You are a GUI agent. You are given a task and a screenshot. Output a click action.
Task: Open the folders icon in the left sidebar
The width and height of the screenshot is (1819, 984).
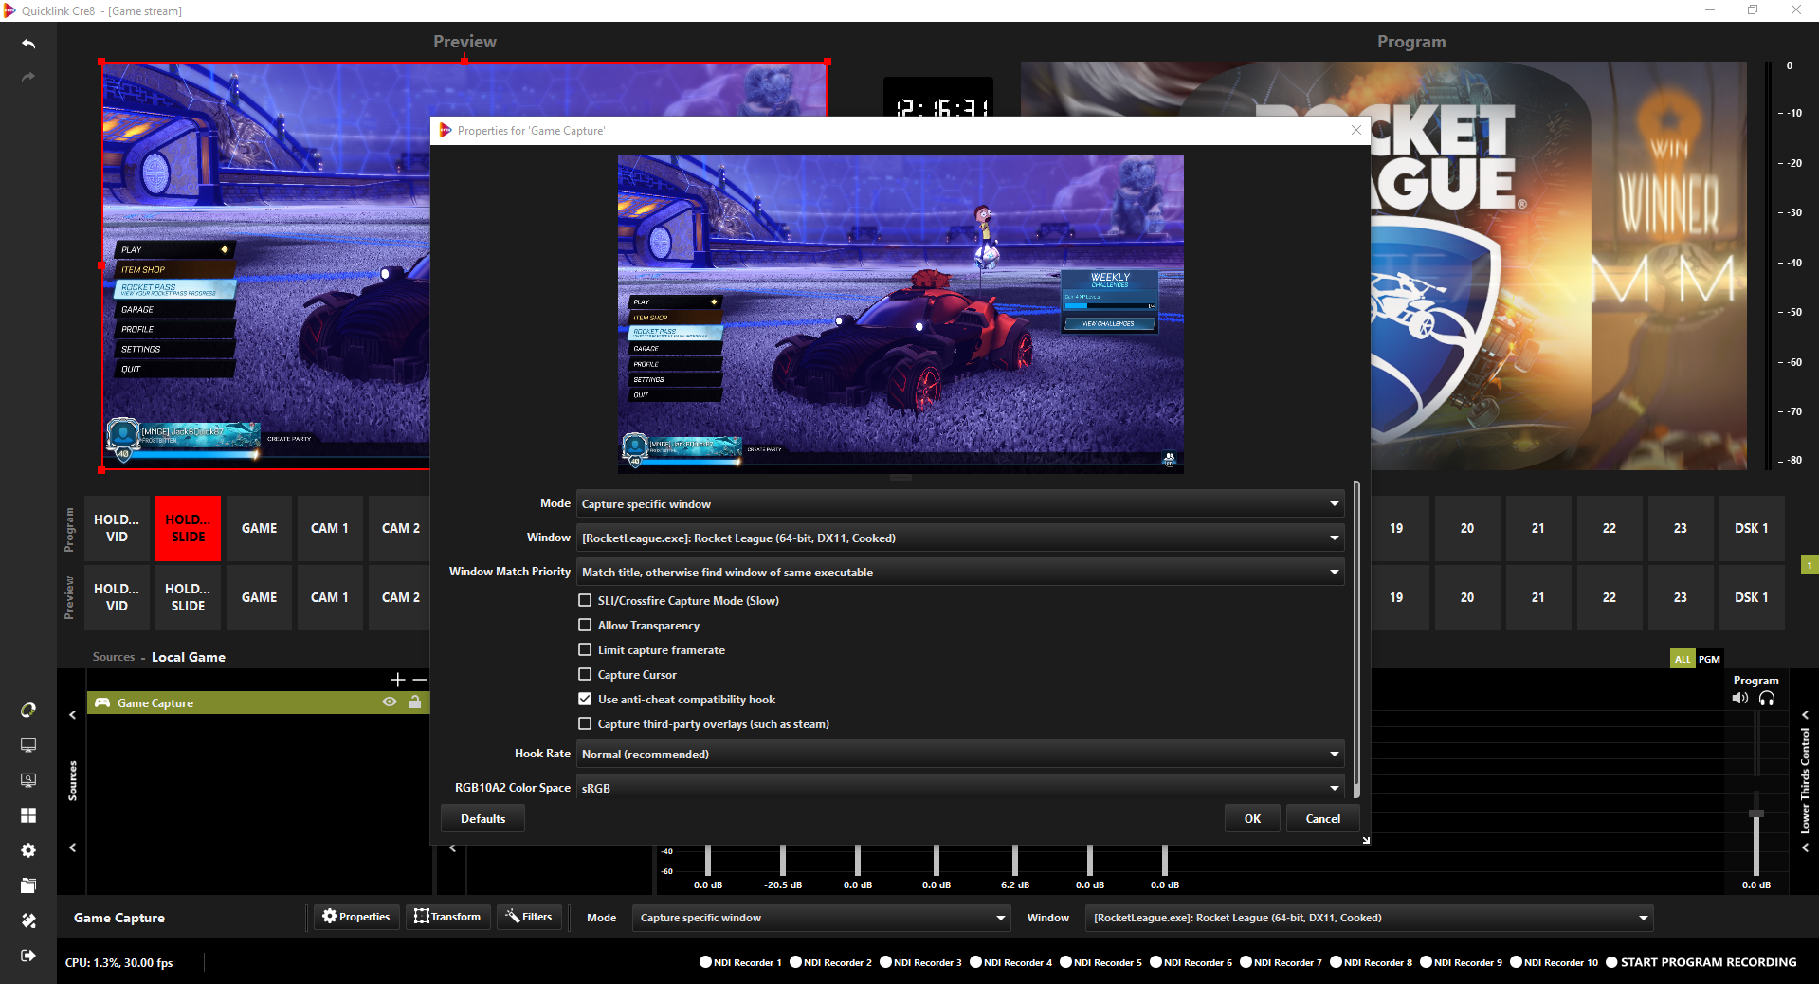point(28,885)
